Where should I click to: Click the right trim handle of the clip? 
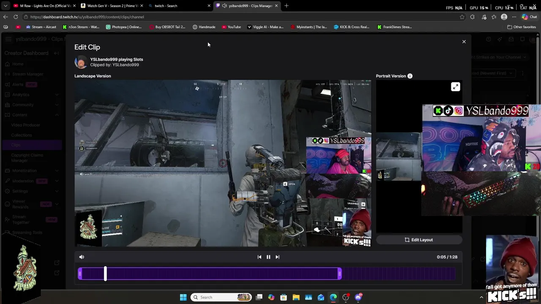pos(339,274)
